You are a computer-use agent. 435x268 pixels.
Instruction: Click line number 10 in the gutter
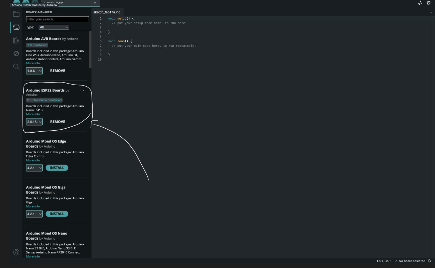(100, 60)
